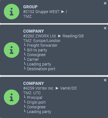This screenshot has width=108, height=118.
Task: Select Destination port role entry
Action: click(41, 69)
